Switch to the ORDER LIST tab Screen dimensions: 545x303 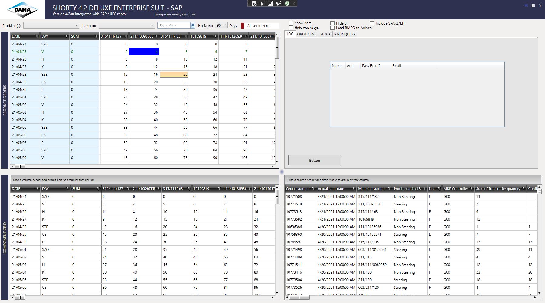coord(307,34)
